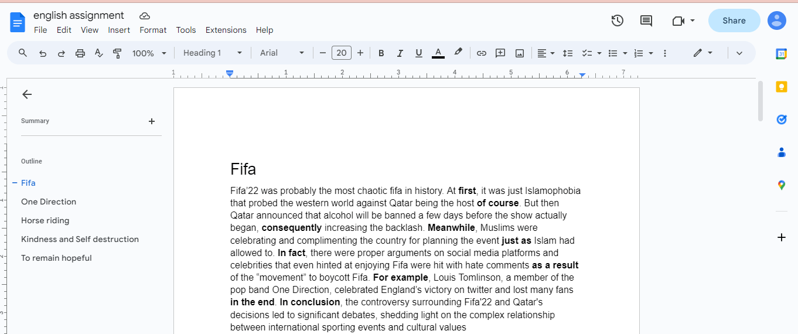Run spelling and grammar check
The width and height of the screenshot is (798, 334).
tap(99, 53)
